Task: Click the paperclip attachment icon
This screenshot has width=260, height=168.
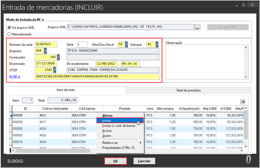Action: 248,159
